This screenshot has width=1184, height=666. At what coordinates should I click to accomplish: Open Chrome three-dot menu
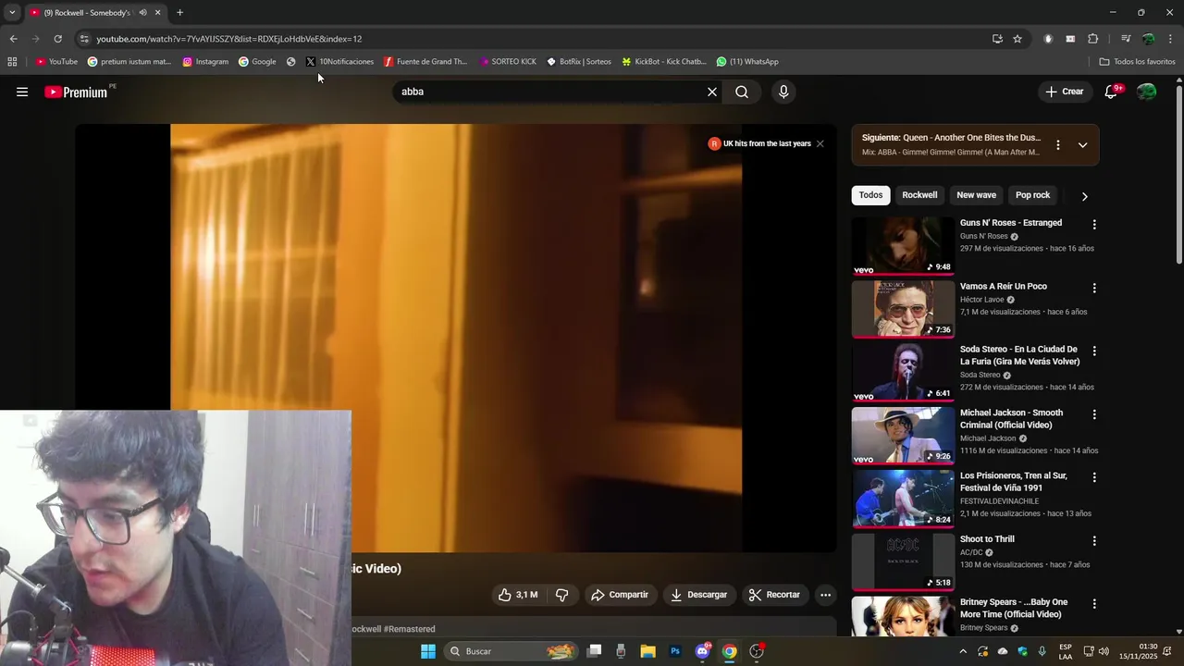pos(1170,39)
